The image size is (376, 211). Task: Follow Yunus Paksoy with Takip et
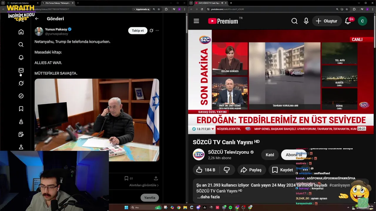click(138, 30)
